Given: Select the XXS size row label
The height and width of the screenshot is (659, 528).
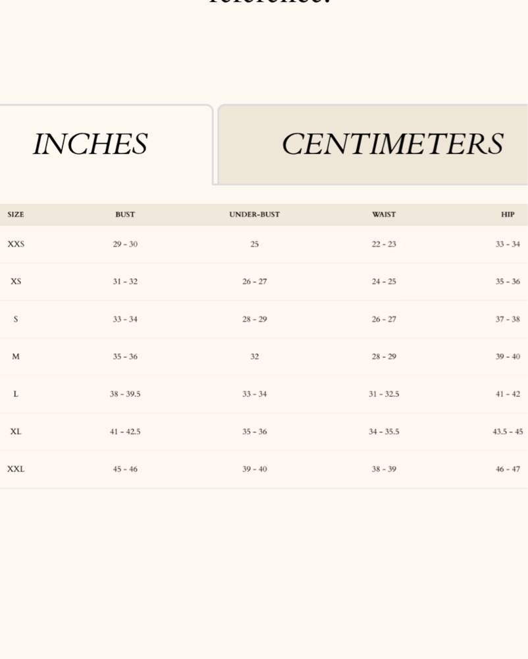Looking at the screenshot, I should click(16, 244).
